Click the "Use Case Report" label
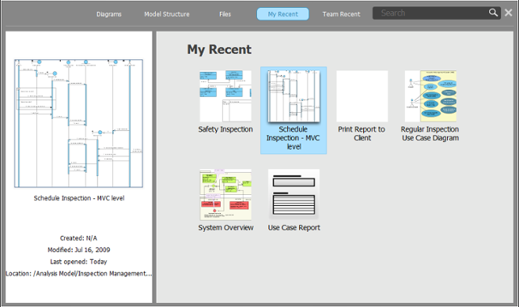This screenshot has width=519, height=307. coord(294,228)
